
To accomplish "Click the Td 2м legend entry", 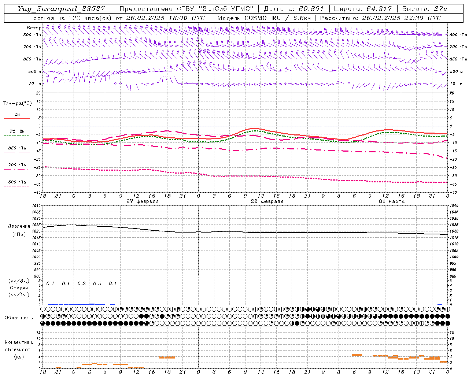I will pos(17,131).
